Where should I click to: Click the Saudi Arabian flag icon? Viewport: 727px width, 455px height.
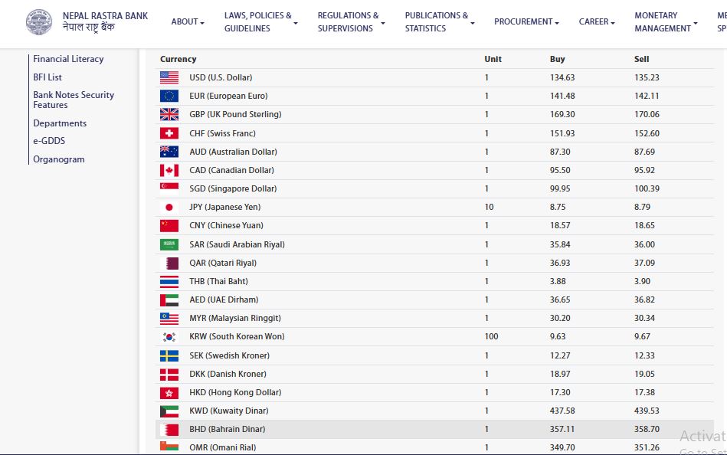pyautogui.click(x=169, y=244)
